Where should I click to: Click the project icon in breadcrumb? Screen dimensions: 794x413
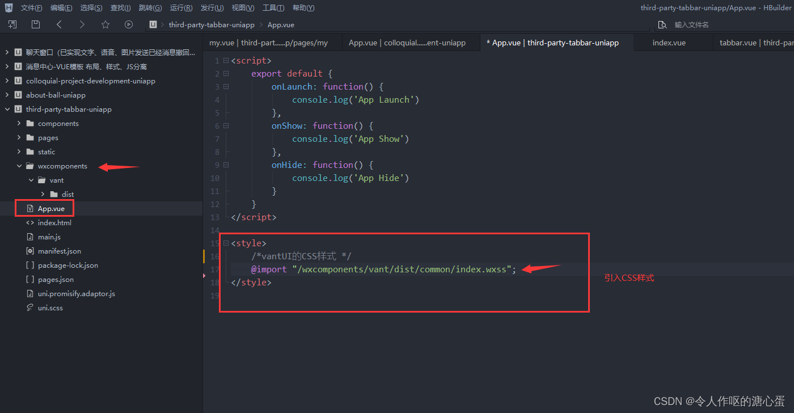153,24
